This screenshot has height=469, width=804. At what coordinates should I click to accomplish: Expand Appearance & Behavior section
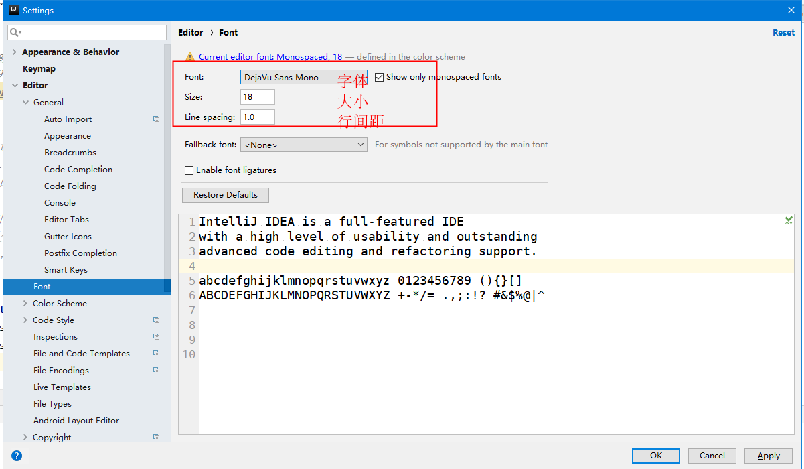coord(15,52)
